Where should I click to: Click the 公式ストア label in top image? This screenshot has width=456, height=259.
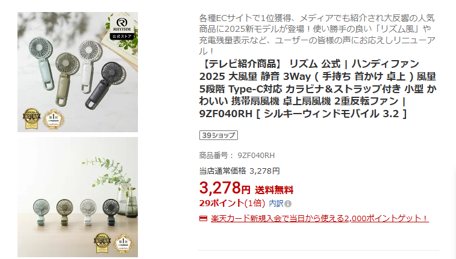122,36
